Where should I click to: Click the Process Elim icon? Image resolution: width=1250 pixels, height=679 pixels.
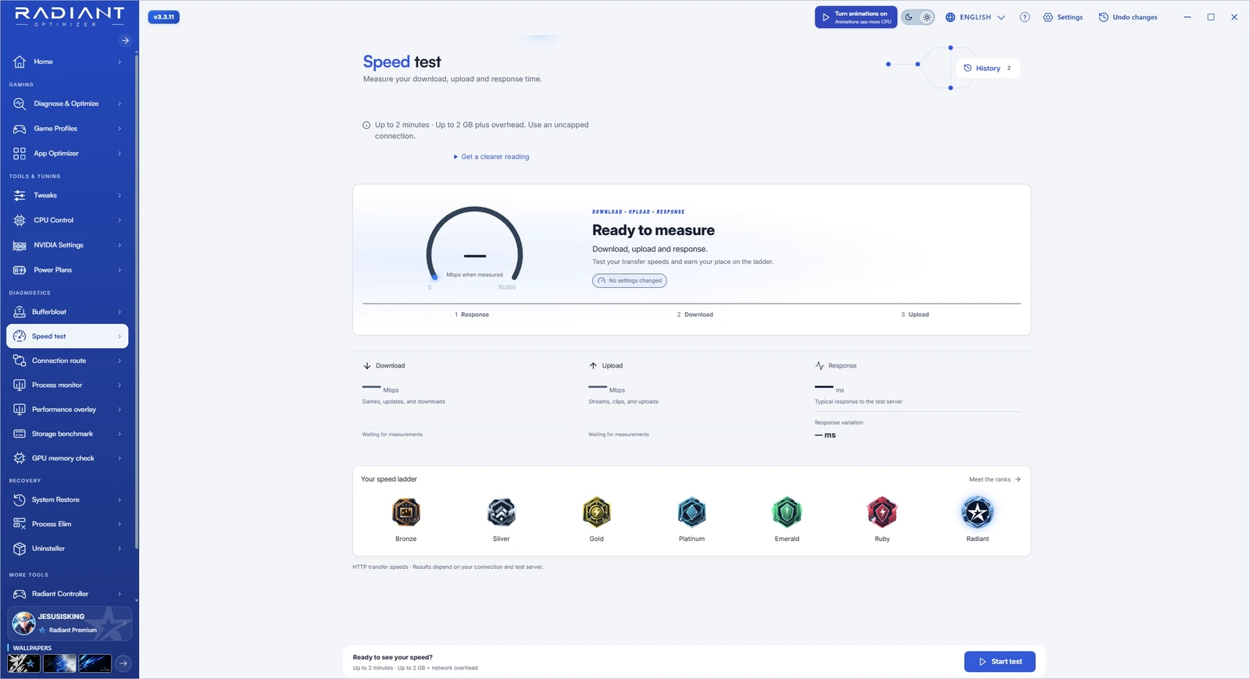[20, 524]
